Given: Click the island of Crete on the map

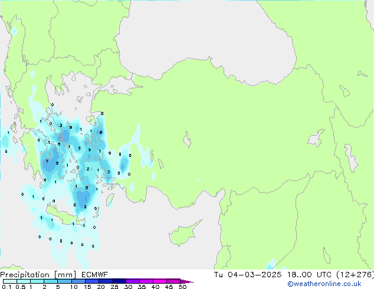Looking at the screenshot, I should [x=64, y=216].
